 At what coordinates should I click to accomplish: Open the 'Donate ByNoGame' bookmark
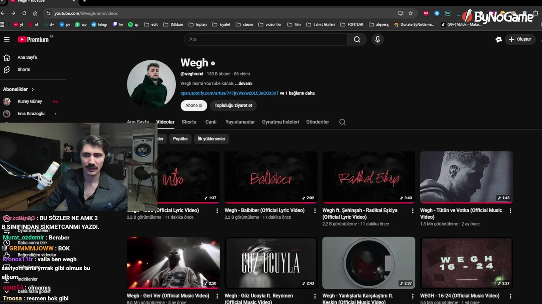414,24
